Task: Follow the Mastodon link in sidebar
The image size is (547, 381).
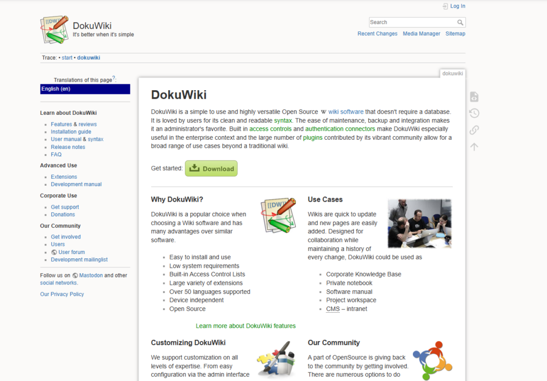Action: [x=91, y=275]
